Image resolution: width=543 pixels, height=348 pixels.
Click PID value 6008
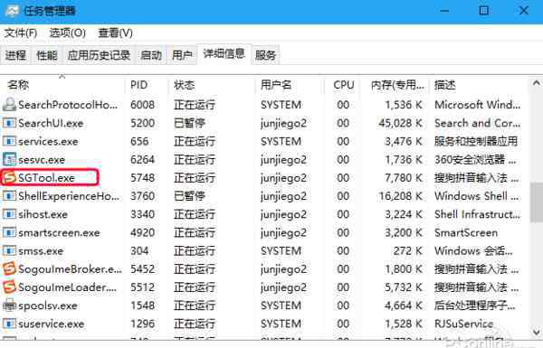(x=142, y=105)
